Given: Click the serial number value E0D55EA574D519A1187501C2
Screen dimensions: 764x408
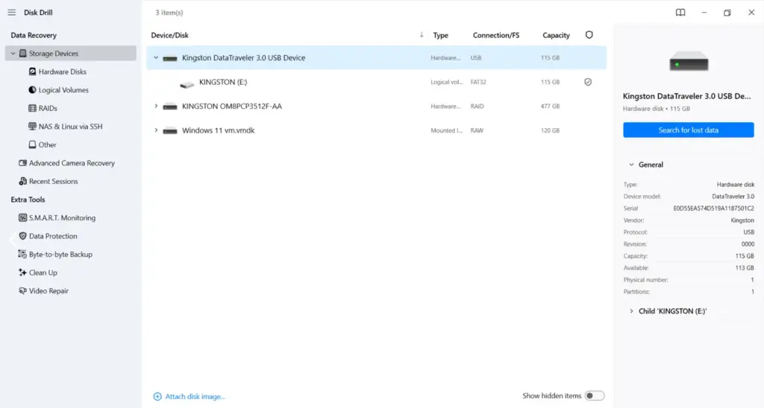Looking at the screenshot, I should click(713, 208).
